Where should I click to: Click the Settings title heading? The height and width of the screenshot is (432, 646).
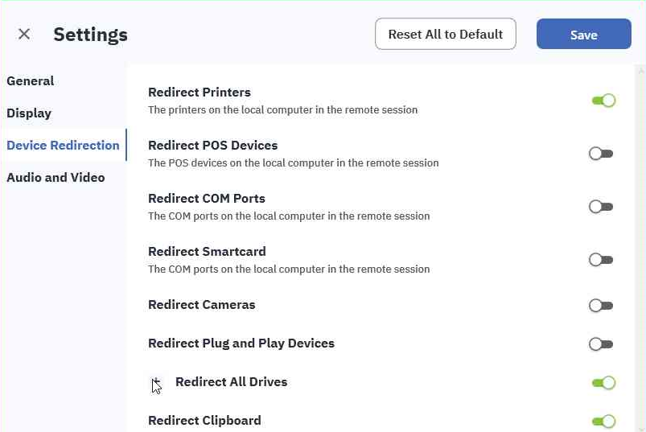90,35
